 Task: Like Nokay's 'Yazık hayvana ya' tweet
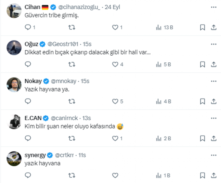[x=115, y=102]
